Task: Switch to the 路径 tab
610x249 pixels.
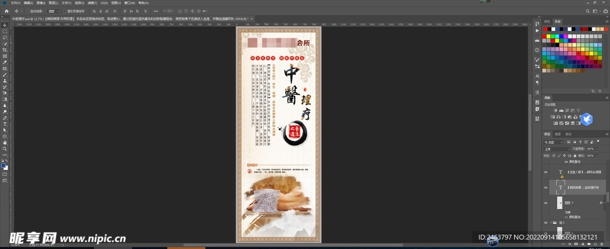Action: point(568,134)
